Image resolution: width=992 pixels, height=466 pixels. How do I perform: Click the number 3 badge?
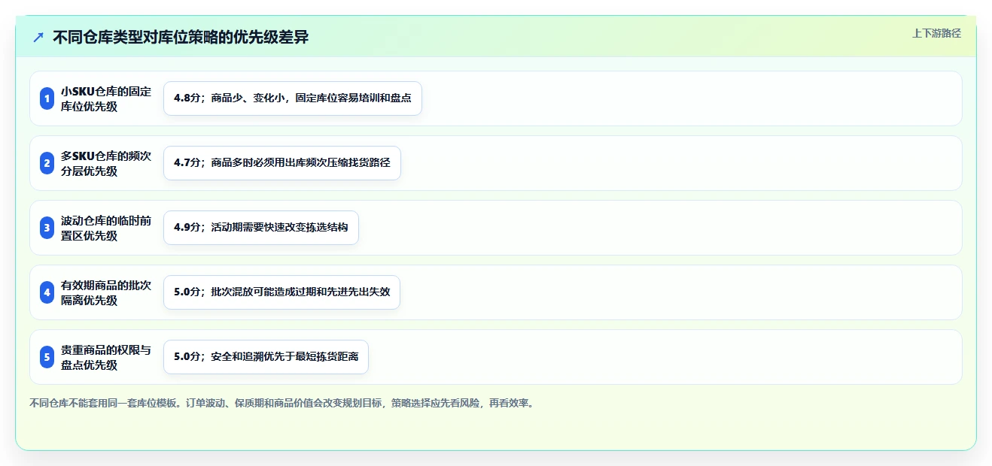tap(47, 228)
